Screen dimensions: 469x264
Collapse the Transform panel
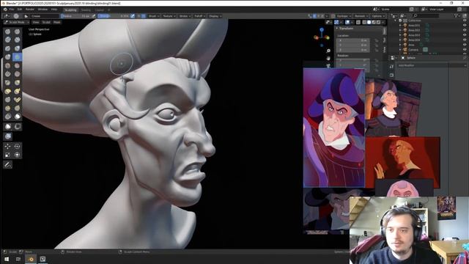(x=345, y=29)
